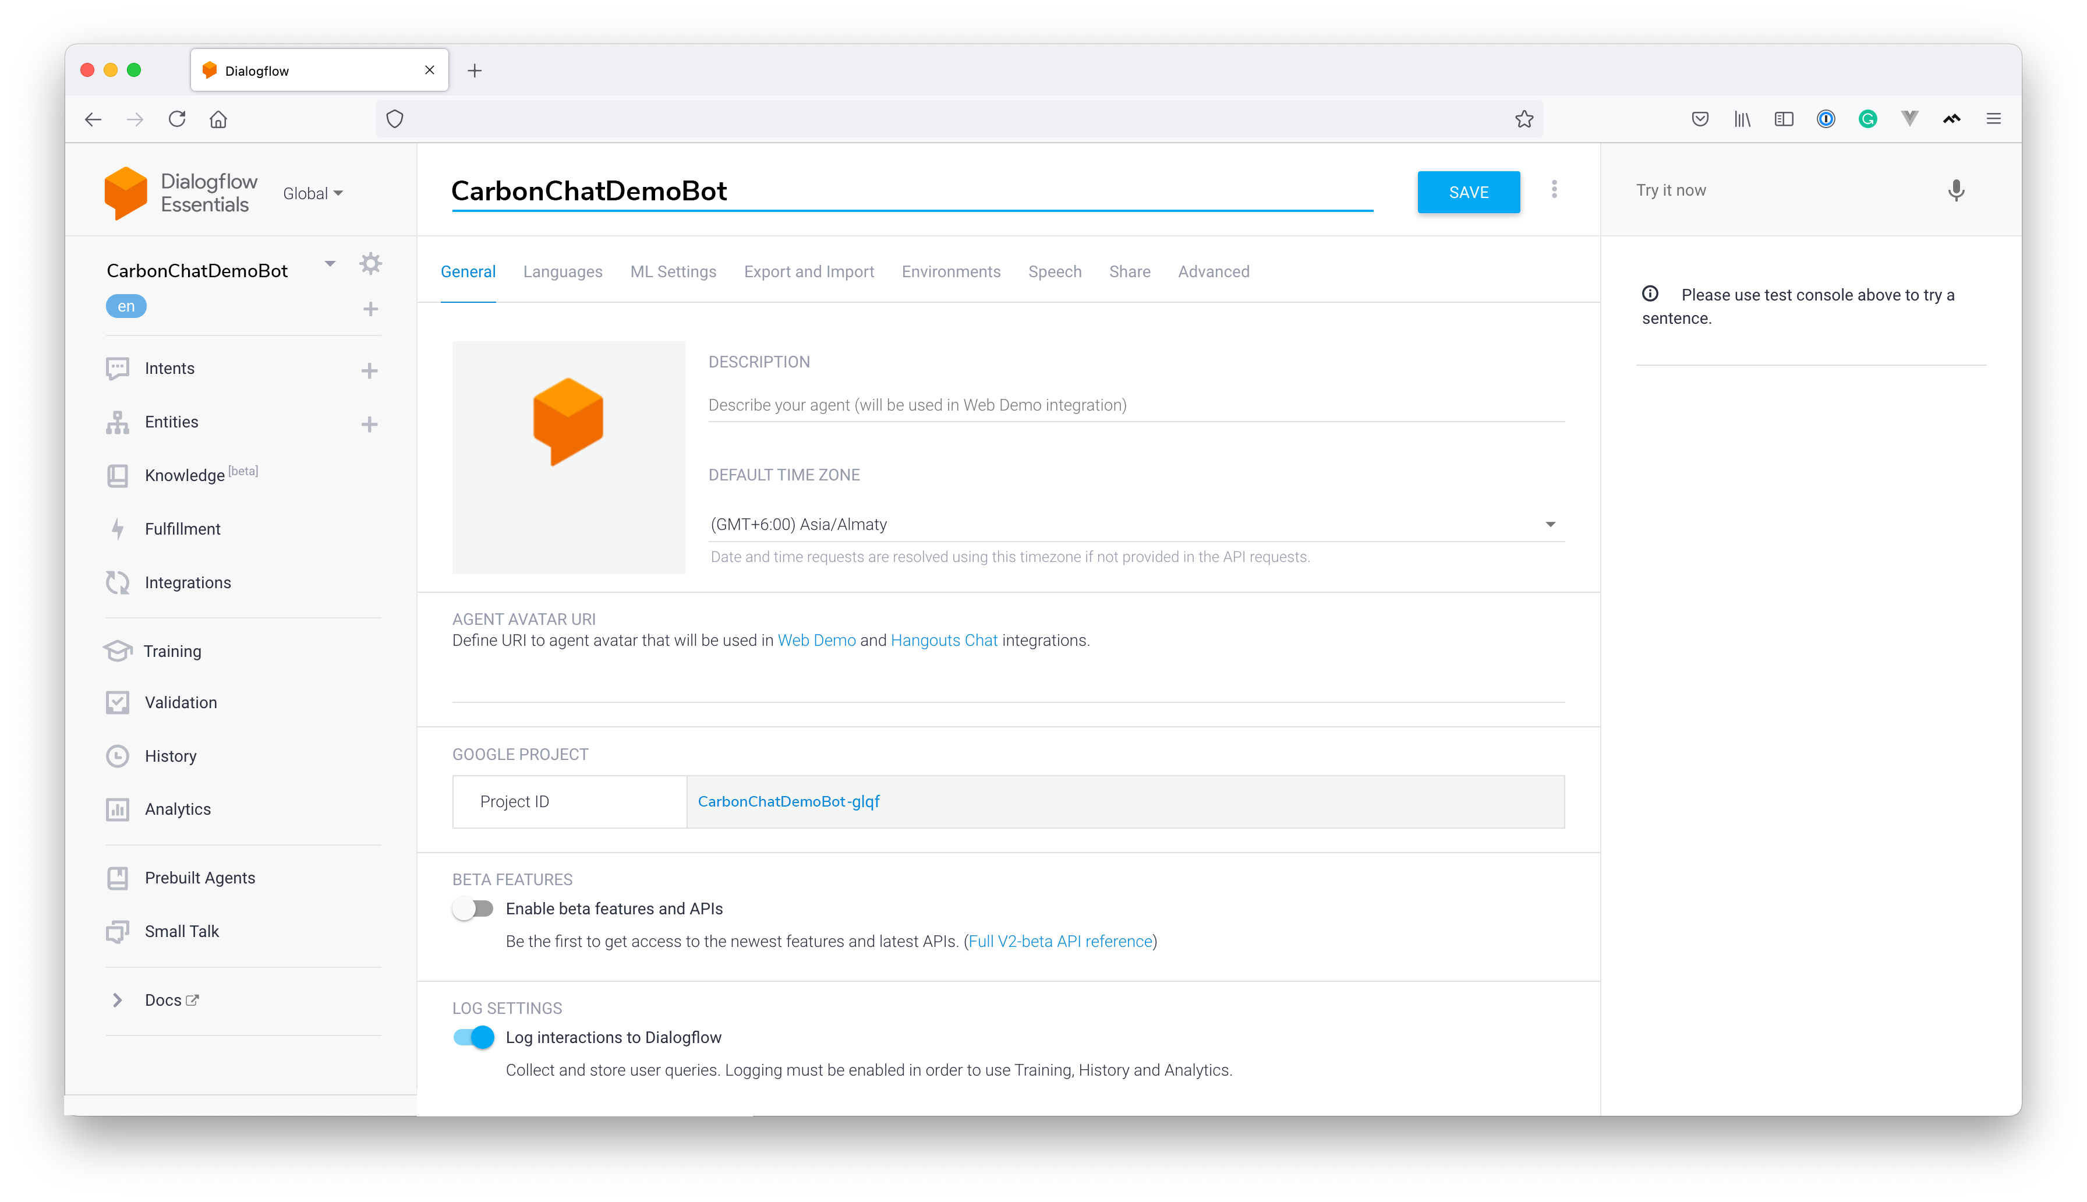Open the Global region dropdown
The image size is (2087, 1202).
point(313,194)
